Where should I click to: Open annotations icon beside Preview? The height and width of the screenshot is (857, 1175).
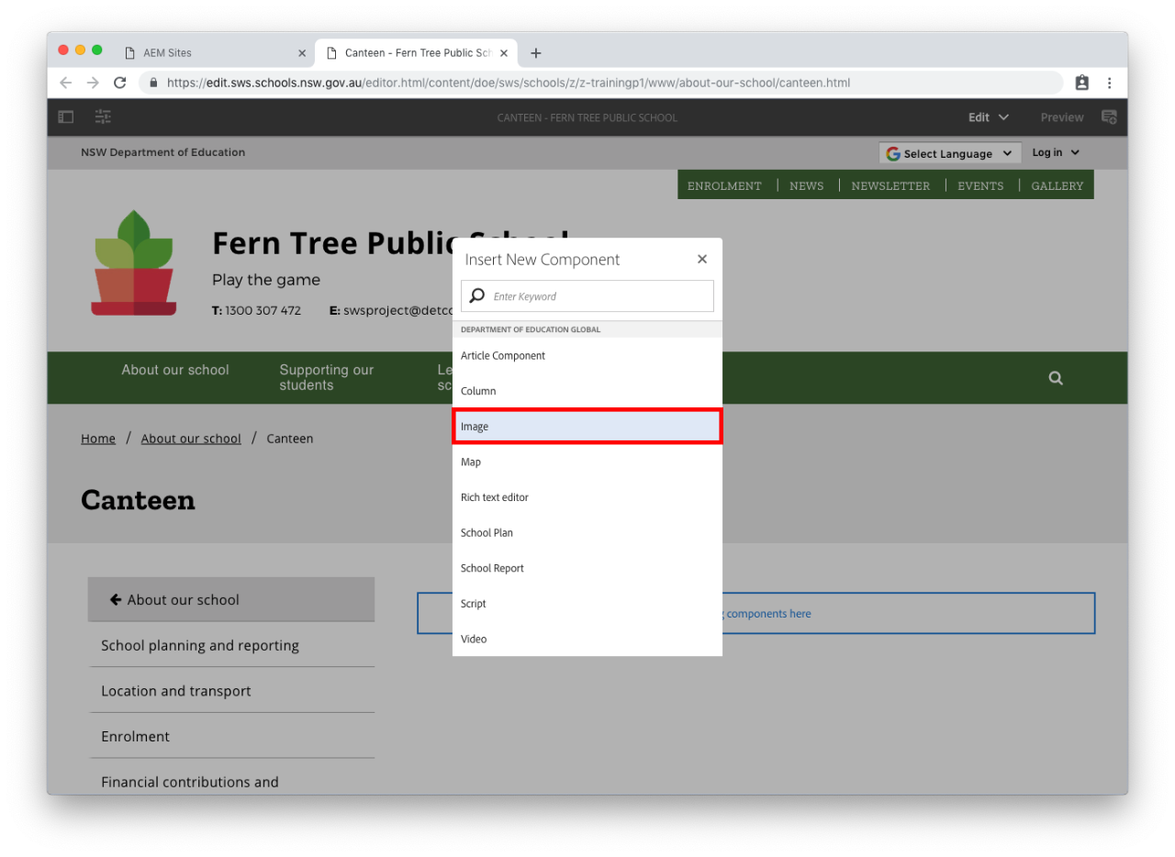(x=1109, y=117)
